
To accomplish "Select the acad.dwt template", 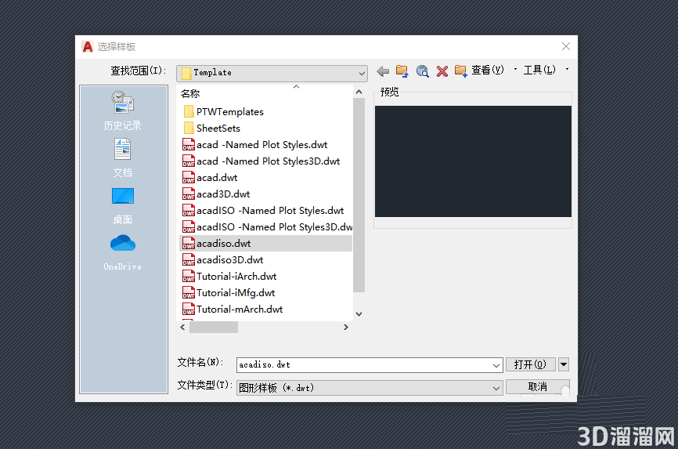I will [217, 178].
